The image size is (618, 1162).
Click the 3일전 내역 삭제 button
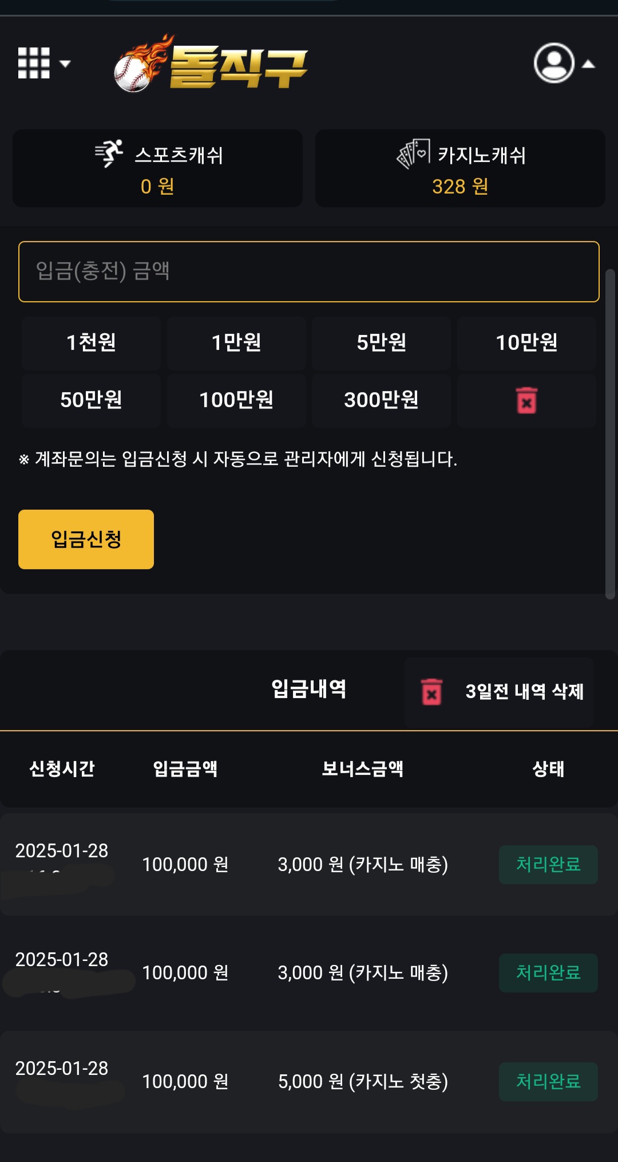[524, 692]
